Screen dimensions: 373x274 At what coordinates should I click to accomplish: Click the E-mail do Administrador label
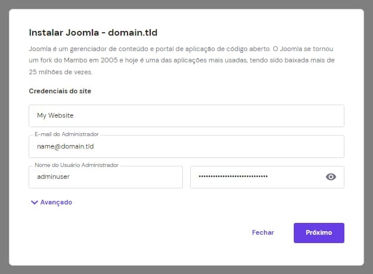pos(67,135)
